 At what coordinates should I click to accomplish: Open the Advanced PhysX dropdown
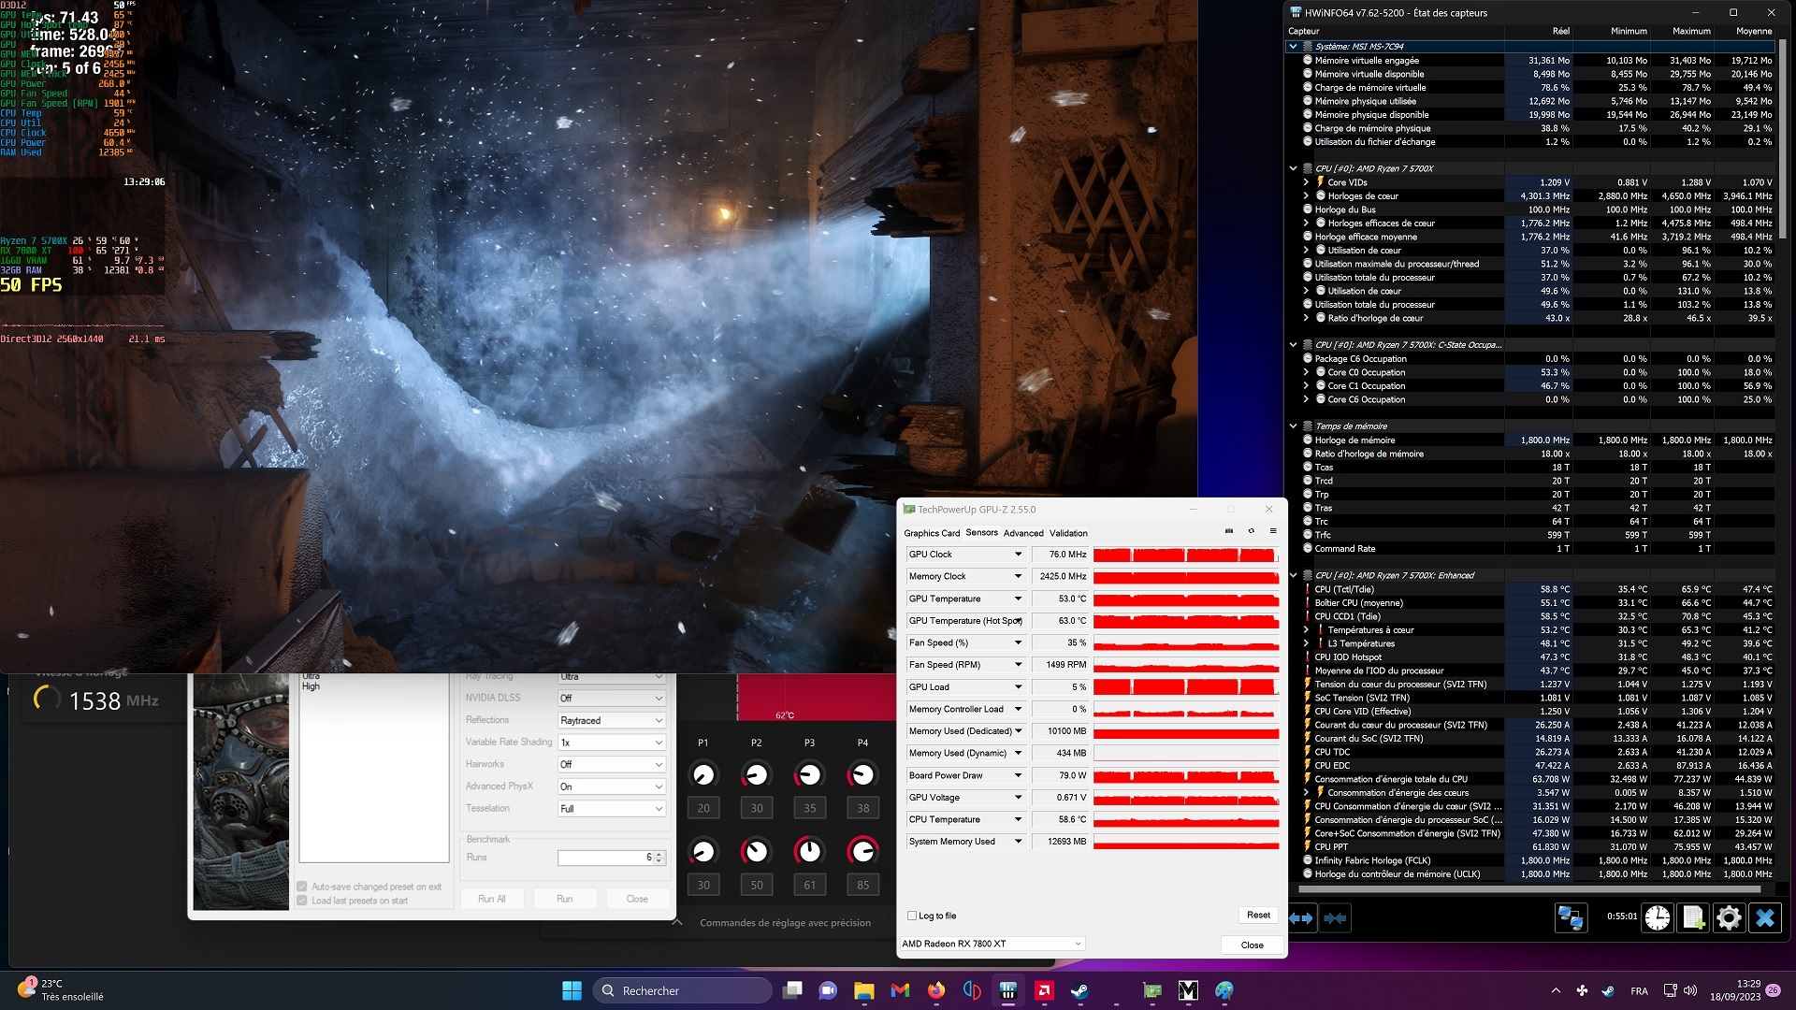(x=612, y=786)
